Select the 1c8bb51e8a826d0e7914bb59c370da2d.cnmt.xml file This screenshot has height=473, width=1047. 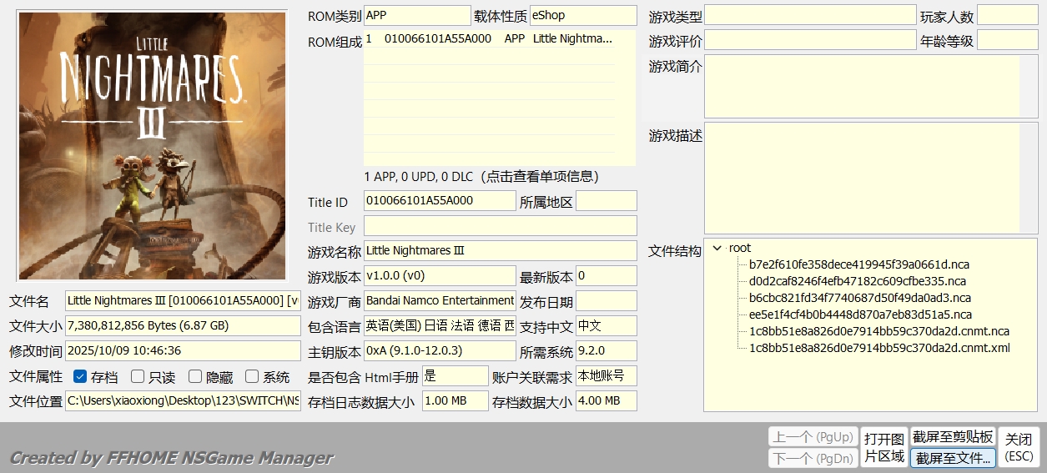click(879, 348)
